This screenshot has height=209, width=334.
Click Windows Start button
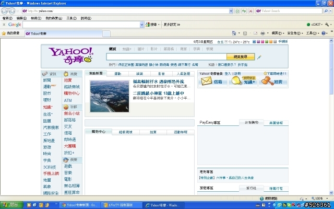(11, 205)
